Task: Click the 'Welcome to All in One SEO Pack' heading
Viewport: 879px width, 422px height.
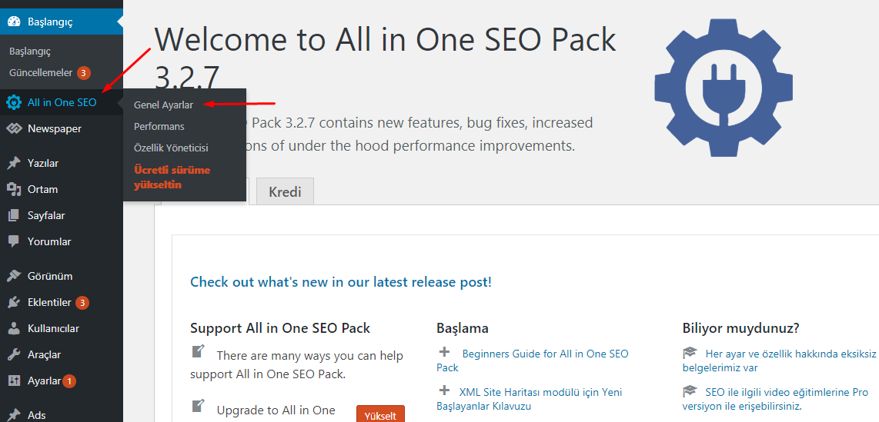Action: 386,58
